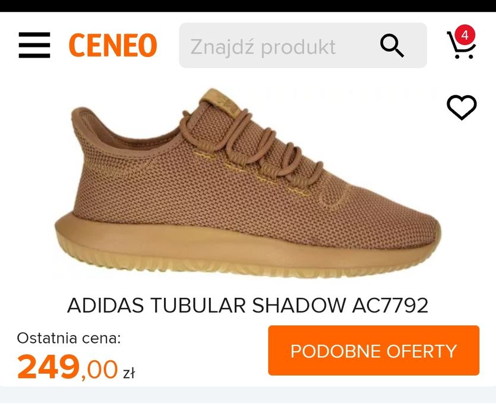
Task: Tap the magnifier search icon
Action: coord(391,45)
